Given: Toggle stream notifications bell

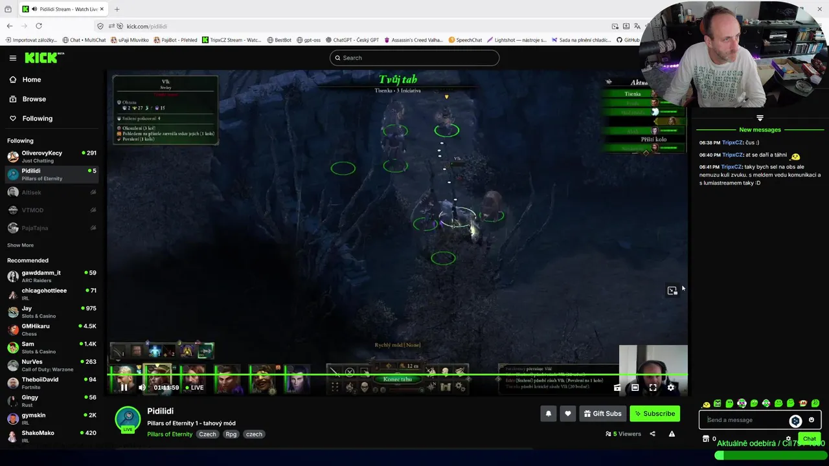Looking at the screenshot, I should (549, 414).
